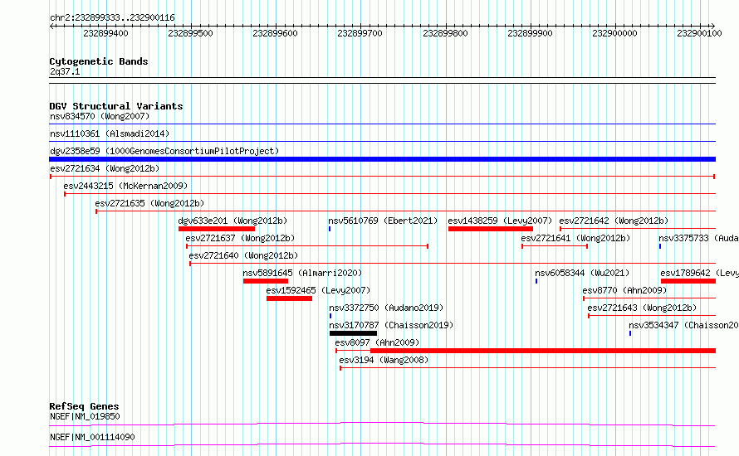Click the RefSeq Genes track title
739x456 pixels.
coord(84,406)
